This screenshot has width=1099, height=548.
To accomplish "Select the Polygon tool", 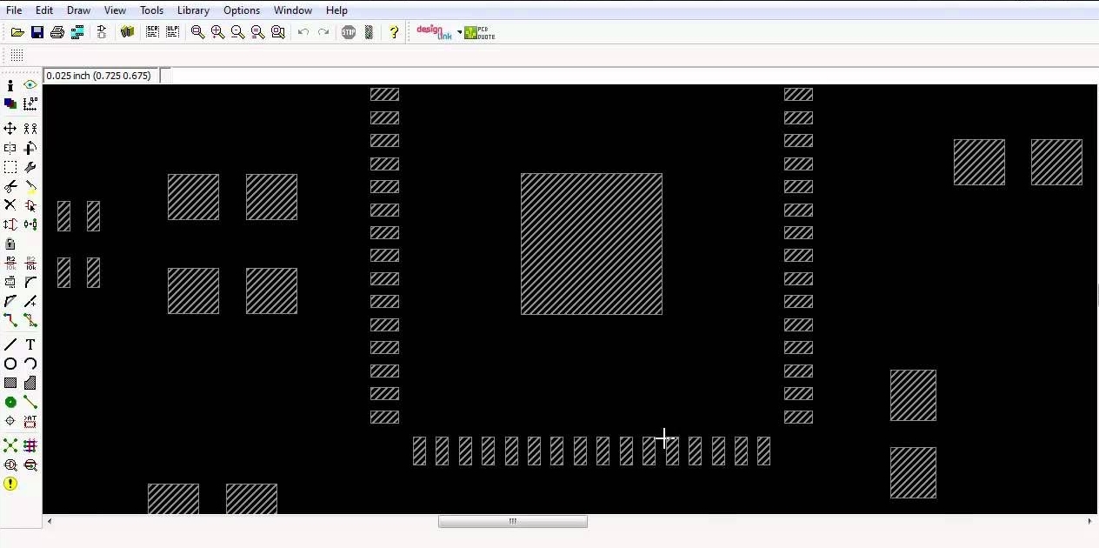I will click(30, 383).
